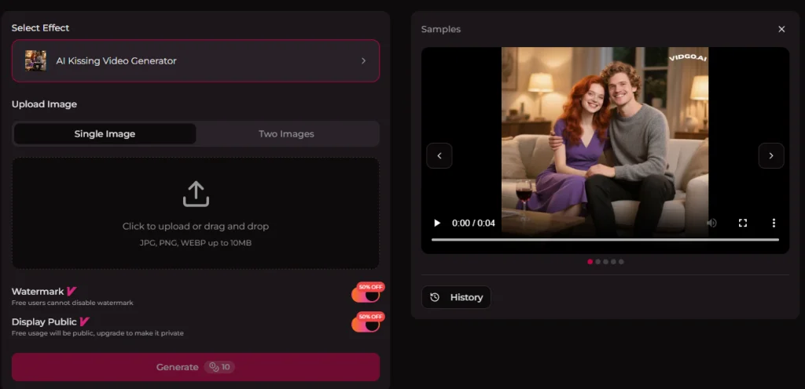
Task: Click the Upload Image label
Action: click(x=44, y=104)
